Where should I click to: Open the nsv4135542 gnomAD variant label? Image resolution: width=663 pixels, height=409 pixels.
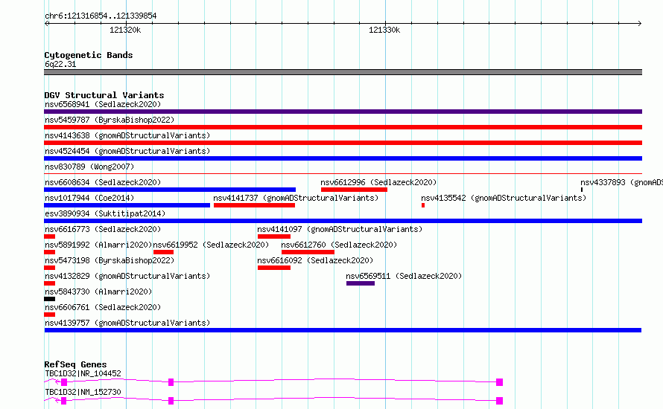pyautogui.click(x=504, y=198)
